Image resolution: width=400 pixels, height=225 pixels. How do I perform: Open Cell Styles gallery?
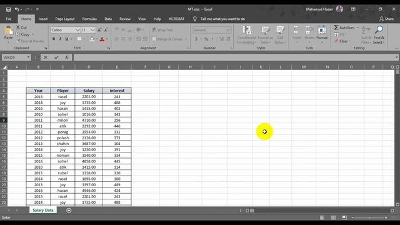tap(280, 35)
